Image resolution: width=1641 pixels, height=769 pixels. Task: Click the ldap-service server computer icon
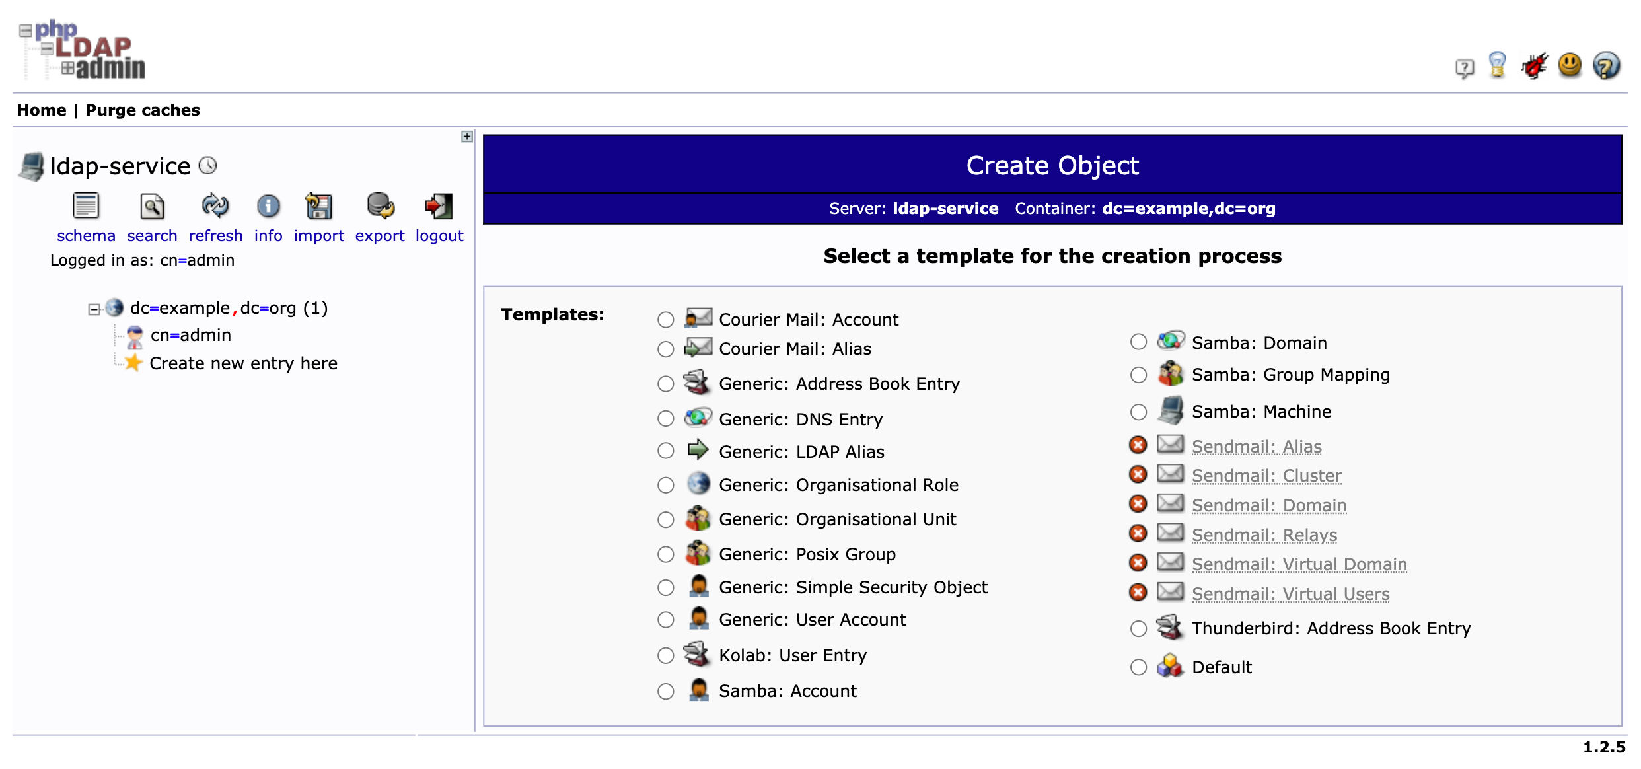tap(32, 166)
